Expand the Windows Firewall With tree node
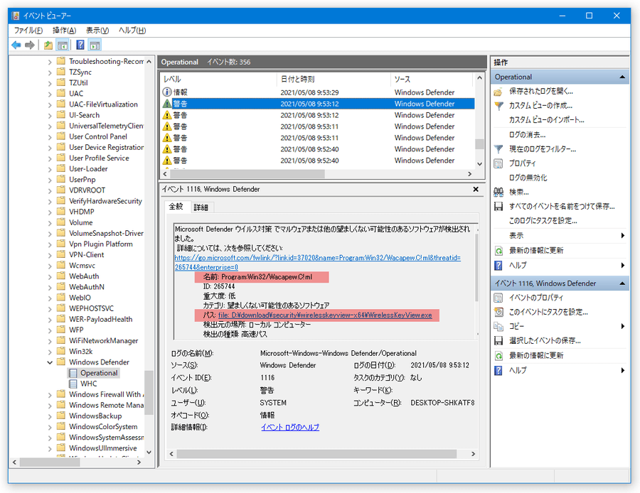This screenshot has height=493, width=640. coord(50,394)
